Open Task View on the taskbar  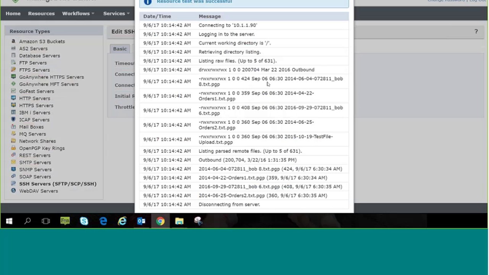[46, 221]
